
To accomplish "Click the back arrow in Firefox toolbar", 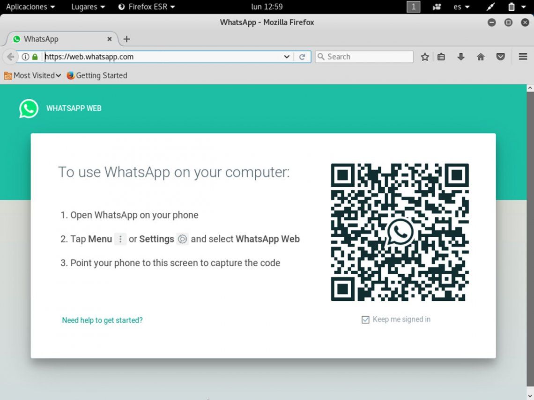I will [x=10, y=57].
